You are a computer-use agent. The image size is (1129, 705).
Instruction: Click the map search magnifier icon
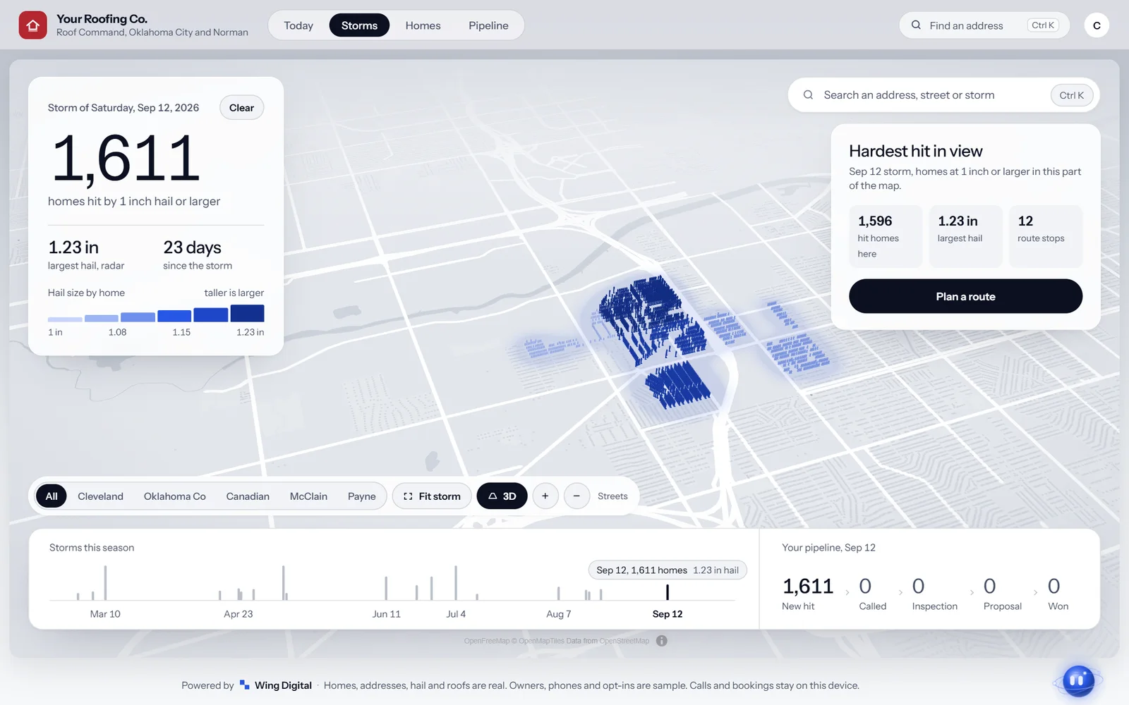coord(808,94)
